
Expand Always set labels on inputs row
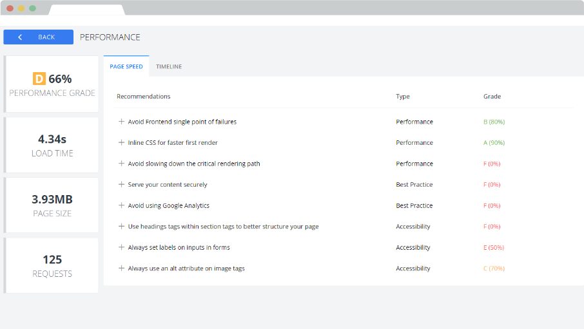(121, 247)
